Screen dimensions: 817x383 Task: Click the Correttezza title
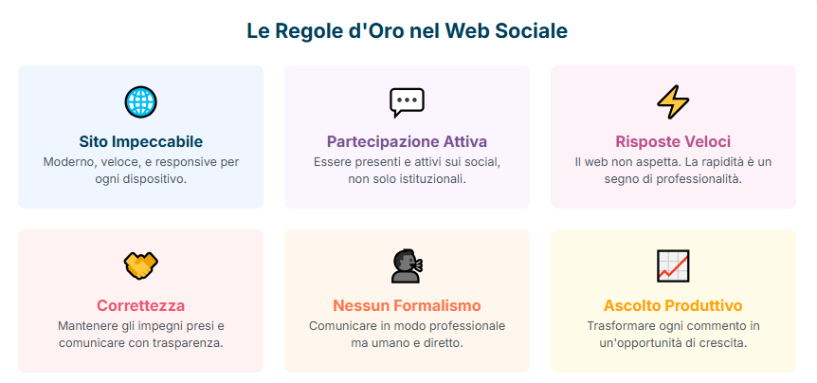pyautogui.click(x=141, y=305)
